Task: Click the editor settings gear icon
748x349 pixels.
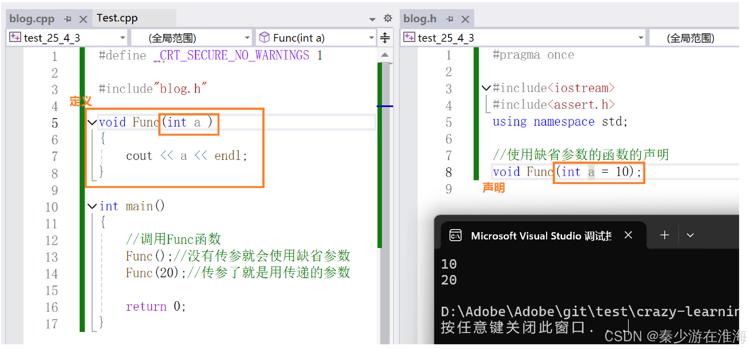Action: pyautogui.click(x=388, y=18)
